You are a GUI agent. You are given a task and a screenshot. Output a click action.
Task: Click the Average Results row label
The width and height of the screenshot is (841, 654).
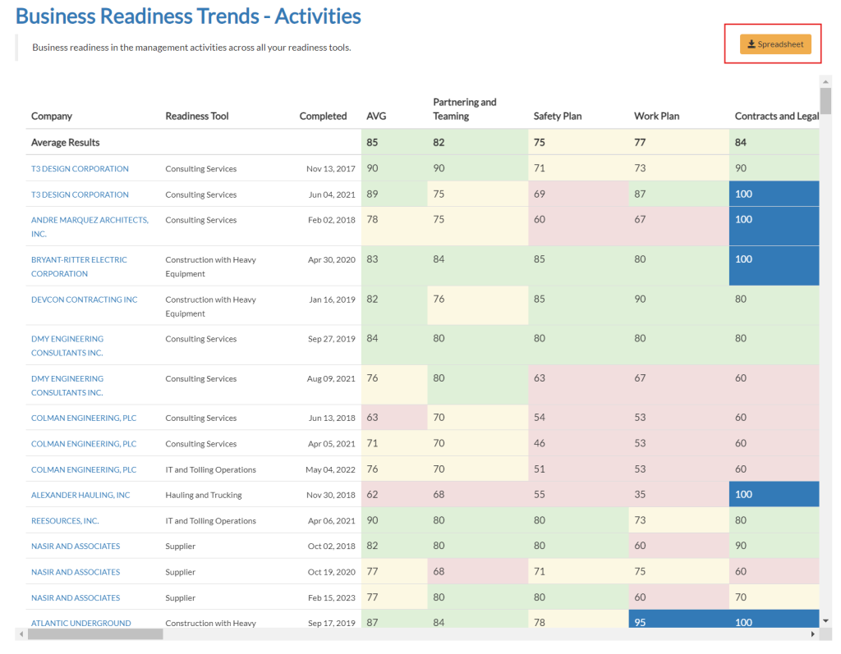coord(65,143)
